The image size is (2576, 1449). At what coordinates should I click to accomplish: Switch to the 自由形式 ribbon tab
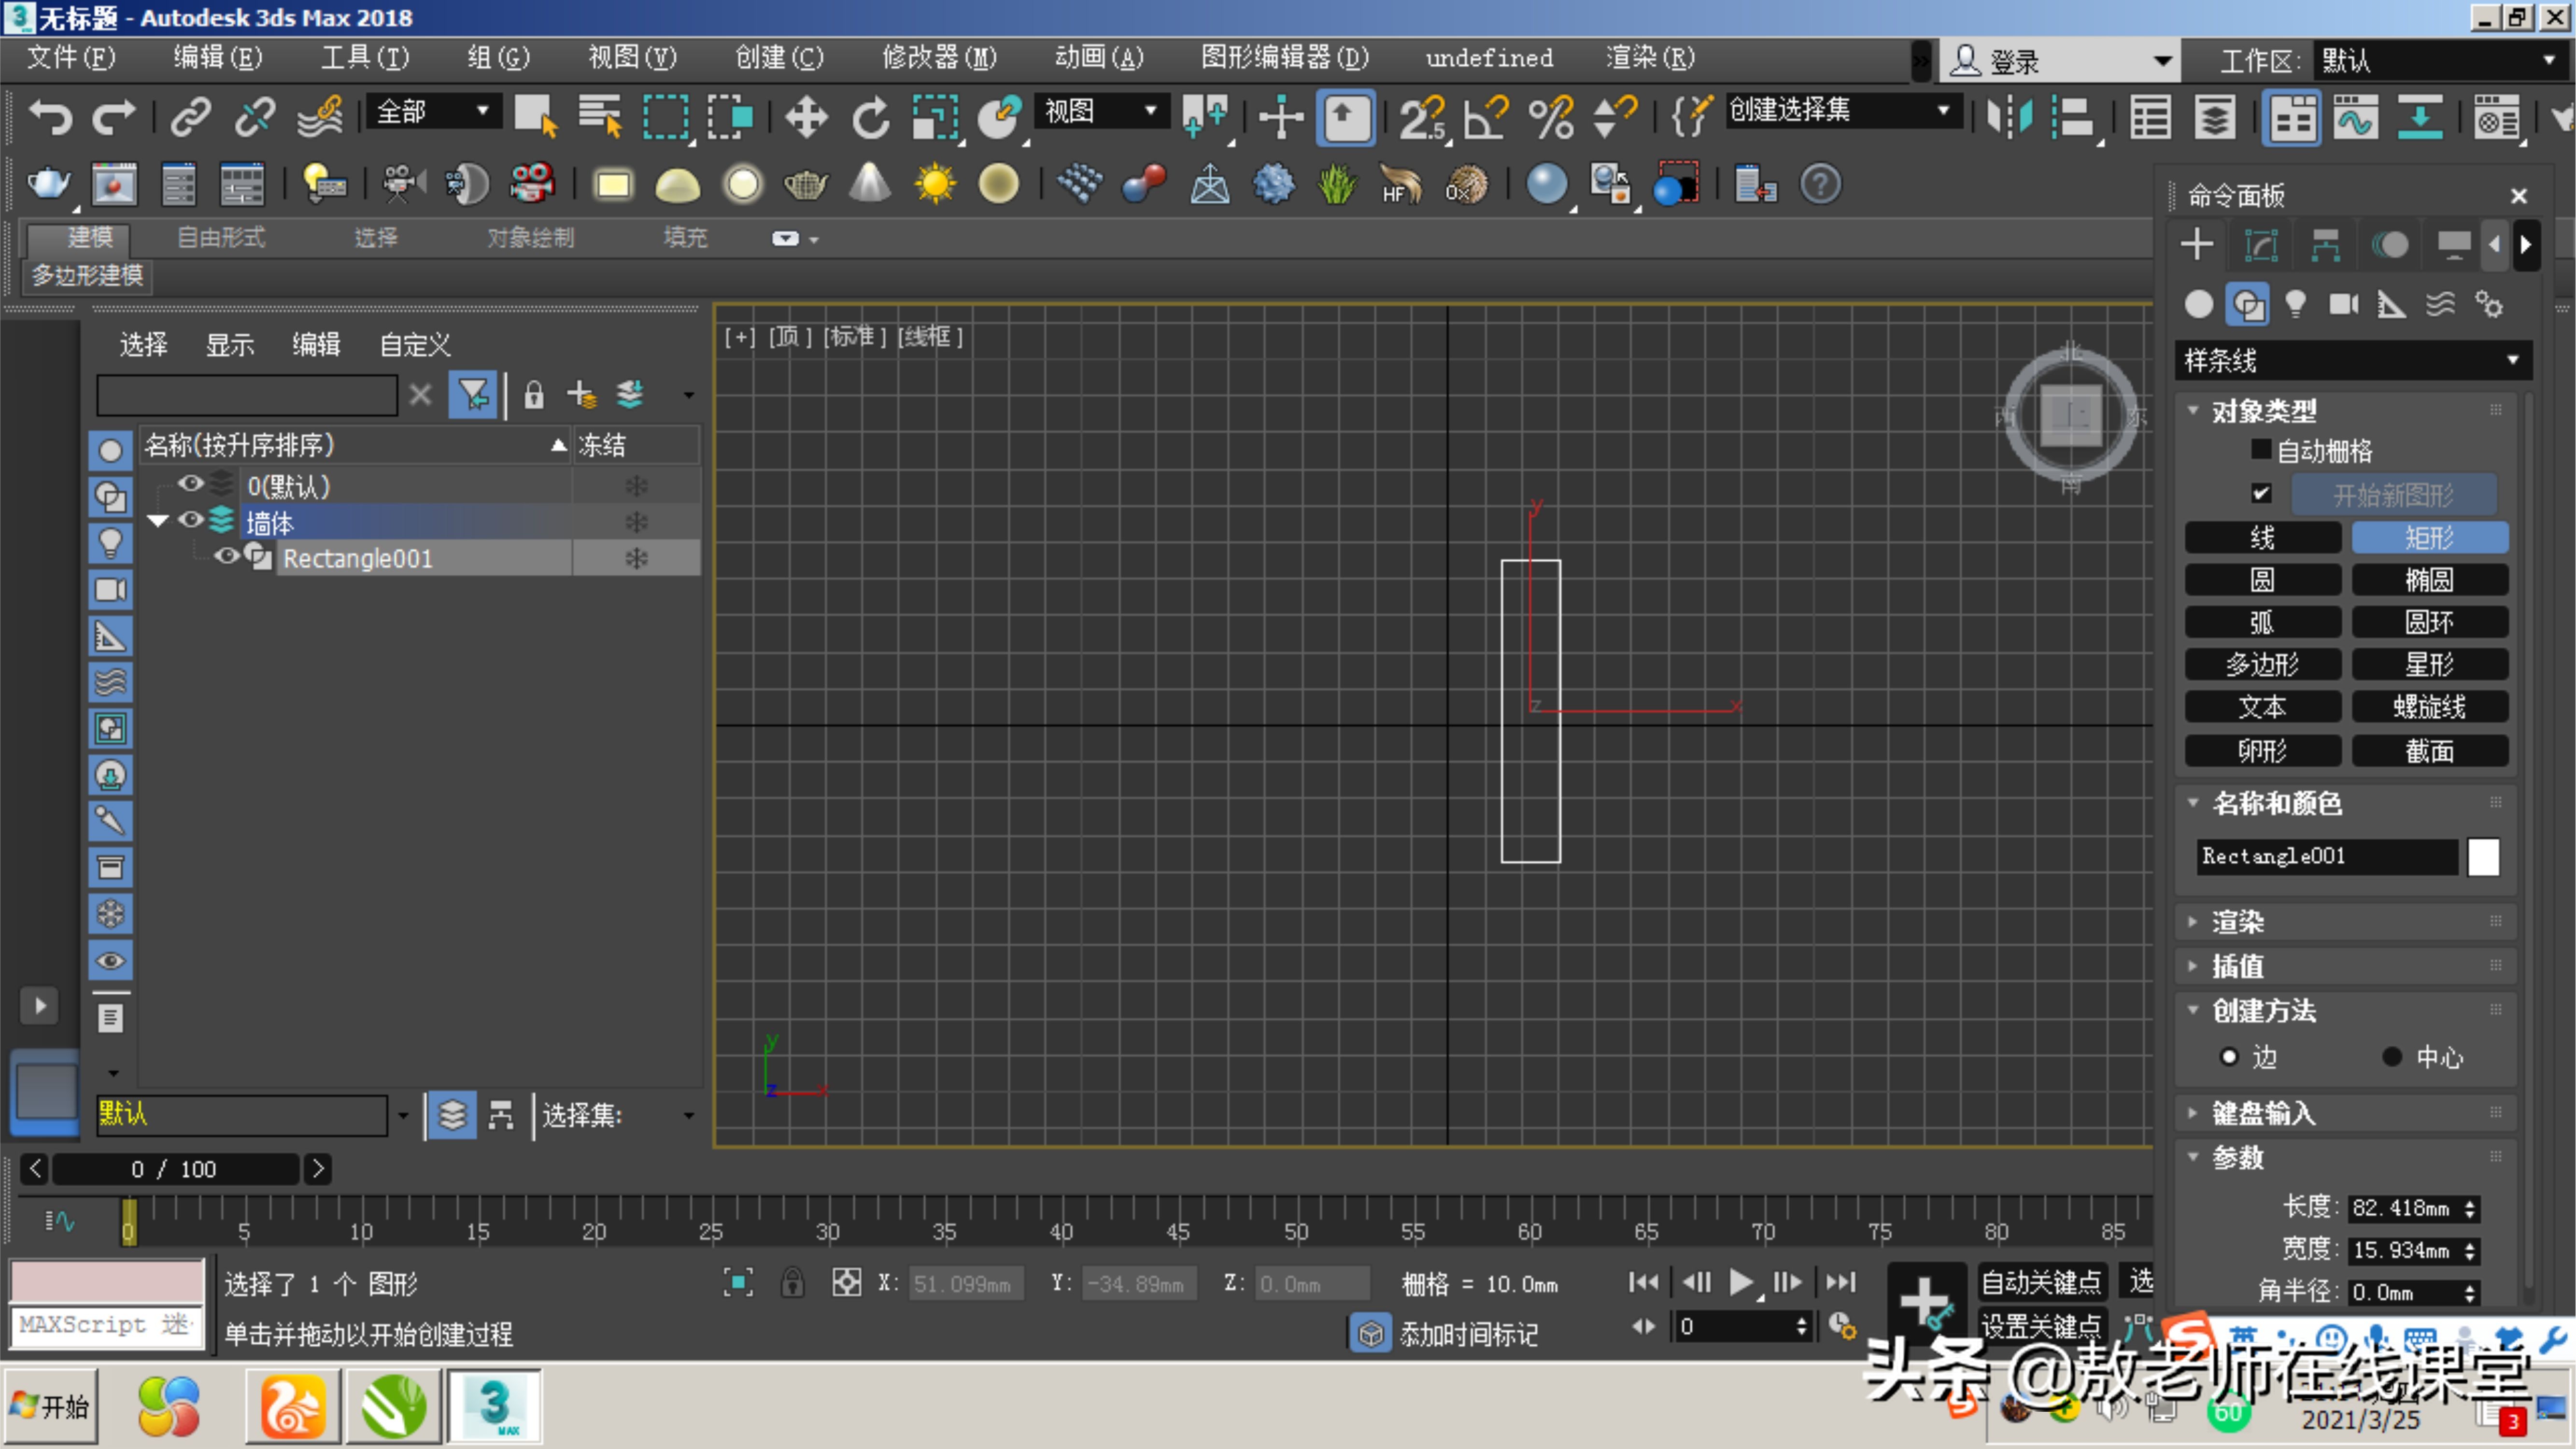click(219, 237)
